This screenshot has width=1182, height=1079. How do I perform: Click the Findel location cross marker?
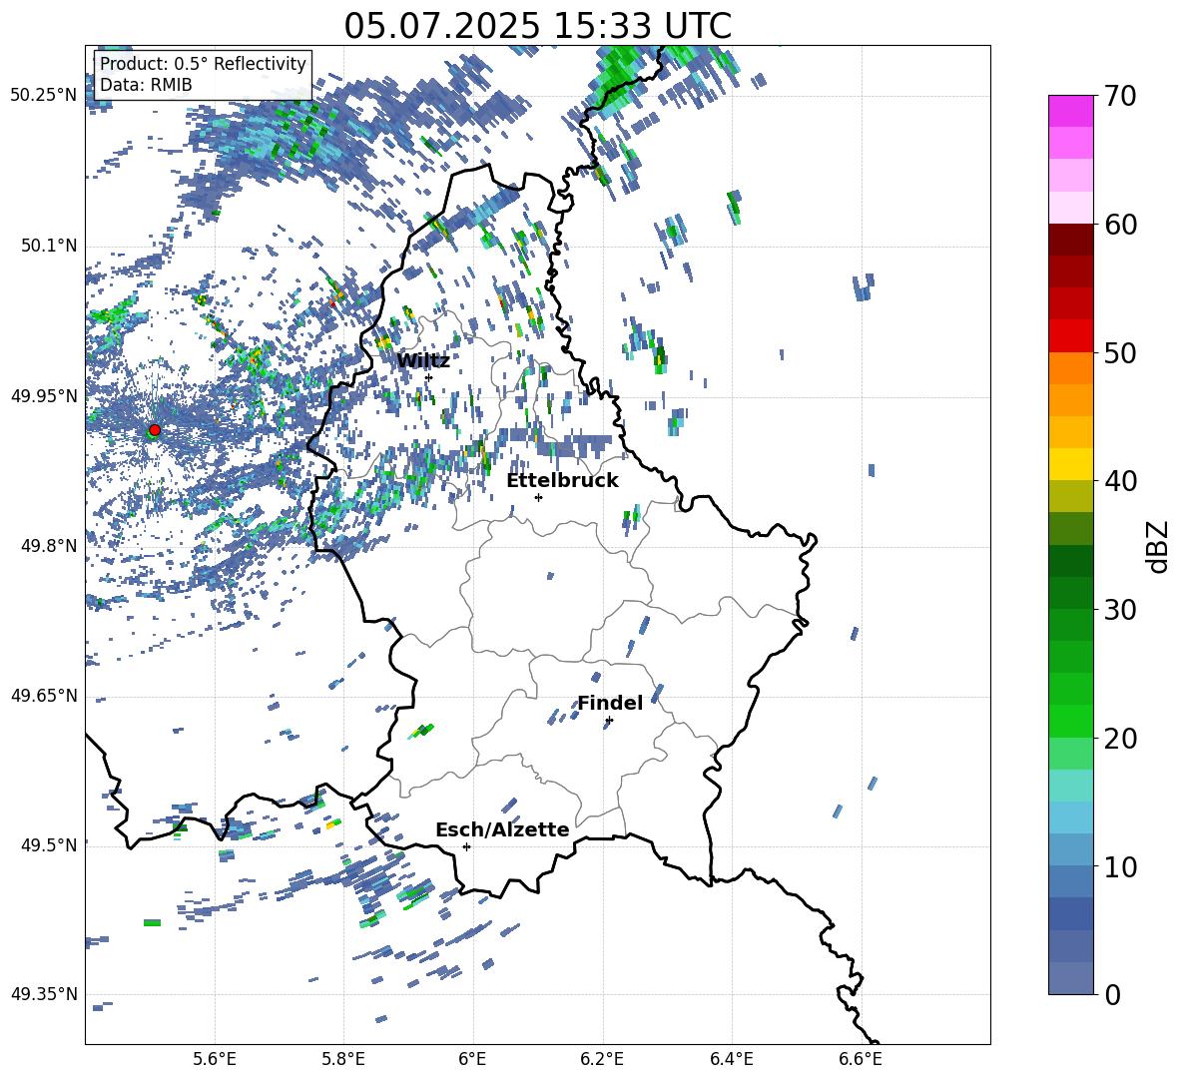click(609, 721)
